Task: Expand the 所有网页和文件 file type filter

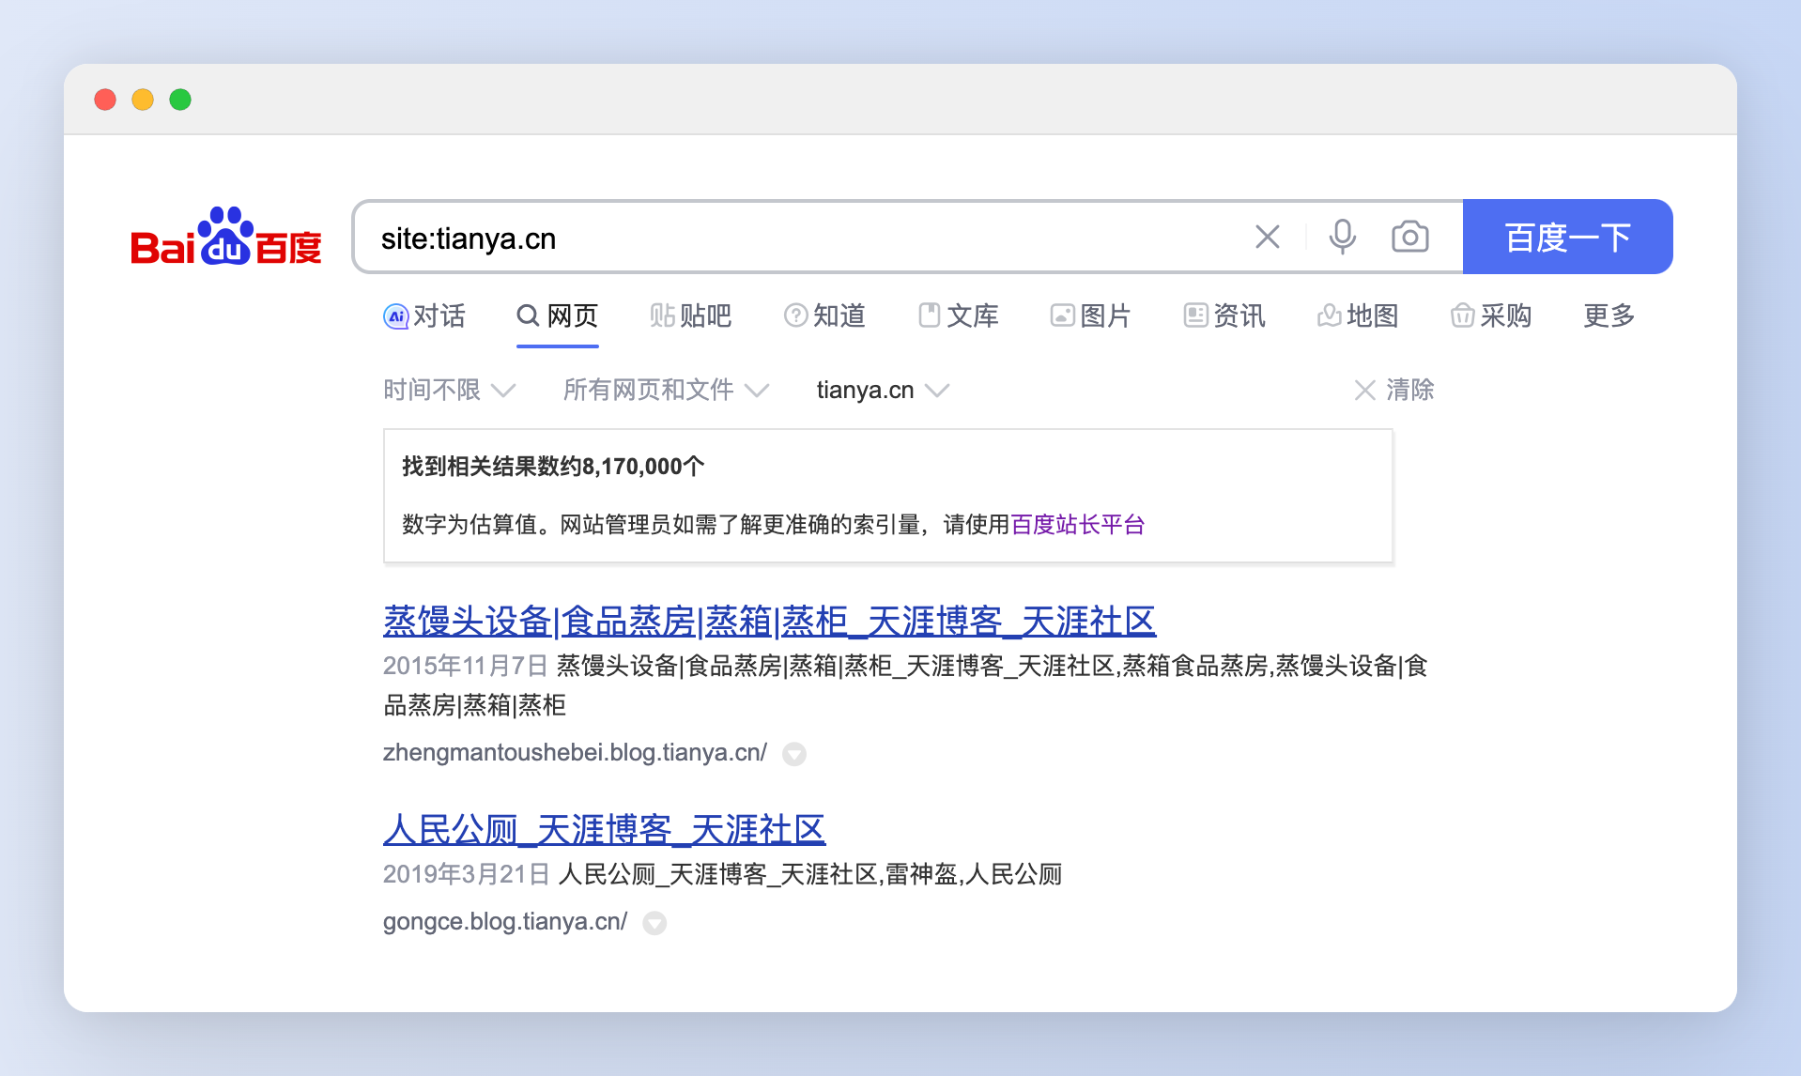Action: point(666,390)
